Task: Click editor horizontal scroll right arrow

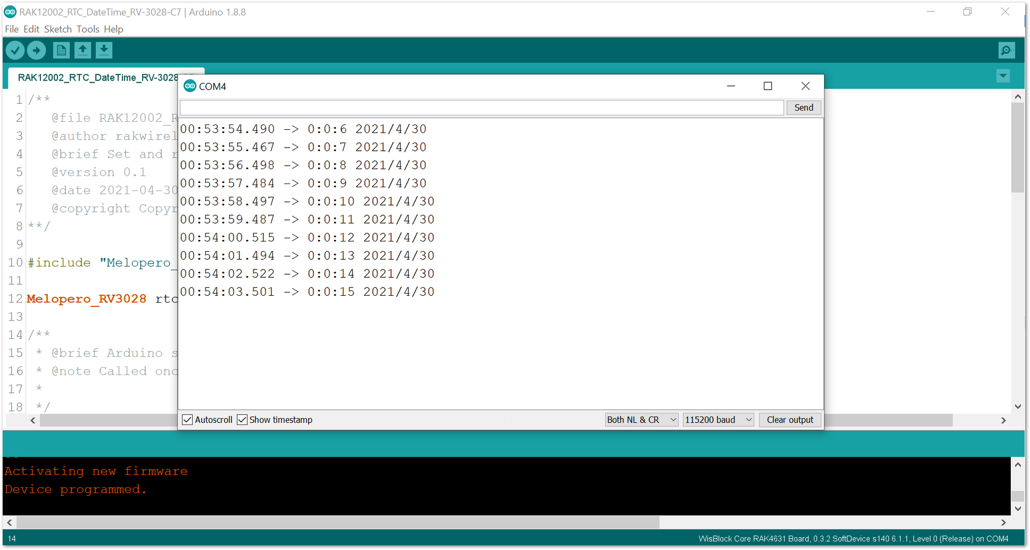Action: point(1003,420)
